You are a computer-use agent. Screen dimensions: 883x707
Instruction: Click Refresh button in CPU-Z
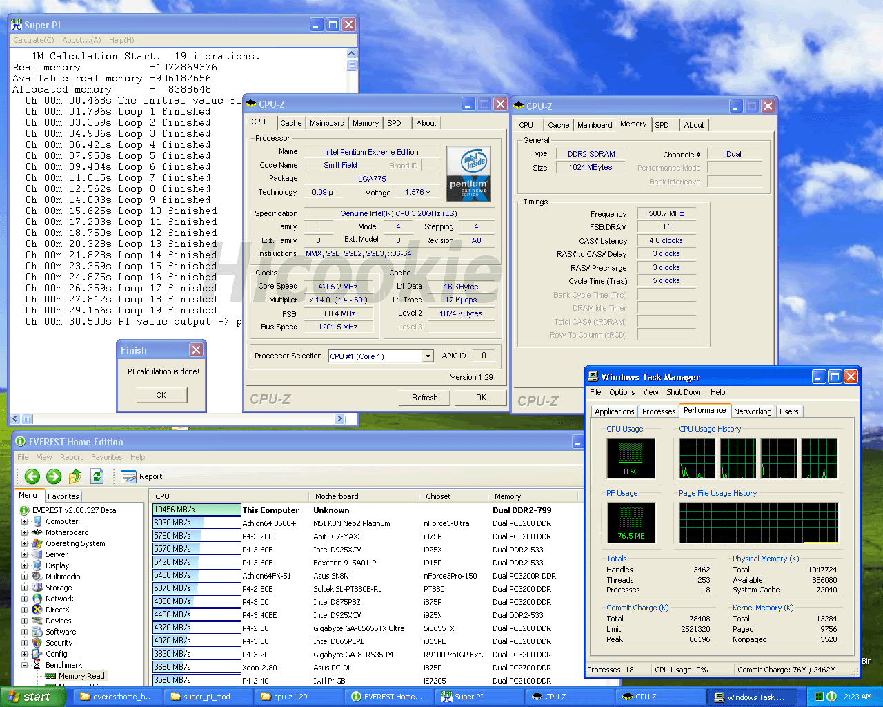pyautogui.click(x=424, y=398)
